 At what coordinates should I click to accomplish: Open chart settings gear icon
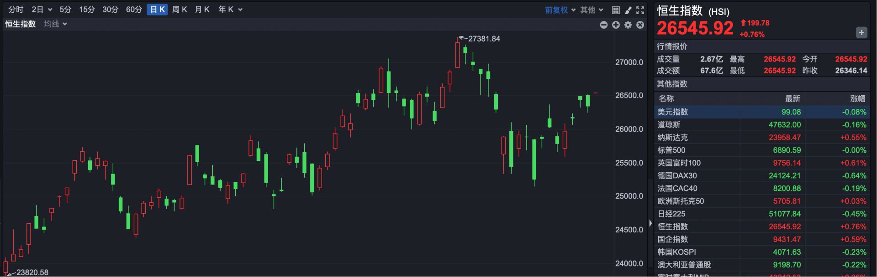click(628, 25)
